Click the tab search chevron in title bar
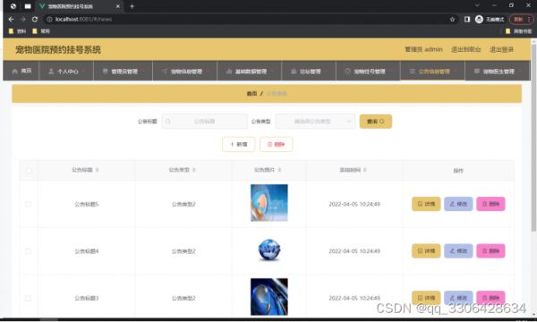This screenshot has width=537, height=322. [x=477, y=5]
